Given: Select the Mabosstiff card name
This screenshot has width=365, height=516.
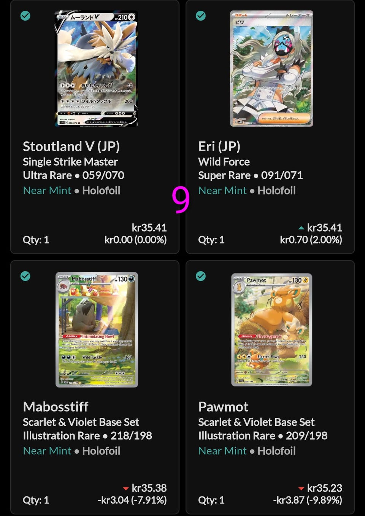Looking at the screenshot, I should (x=56, y=407).
